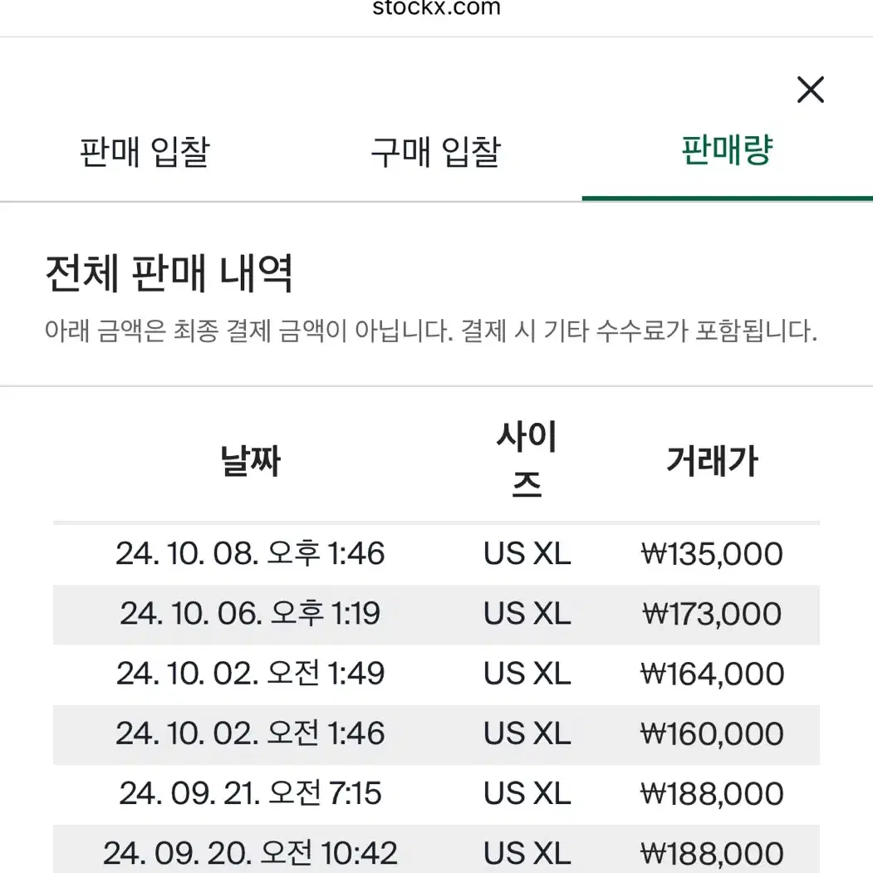Click the ₩173,000 sale price

[x=712, y=614]
